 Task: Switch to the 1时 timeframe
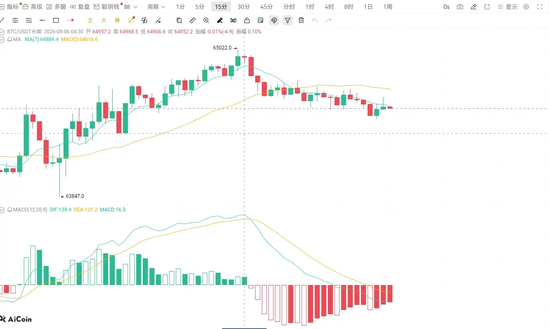tap(310, 7)
